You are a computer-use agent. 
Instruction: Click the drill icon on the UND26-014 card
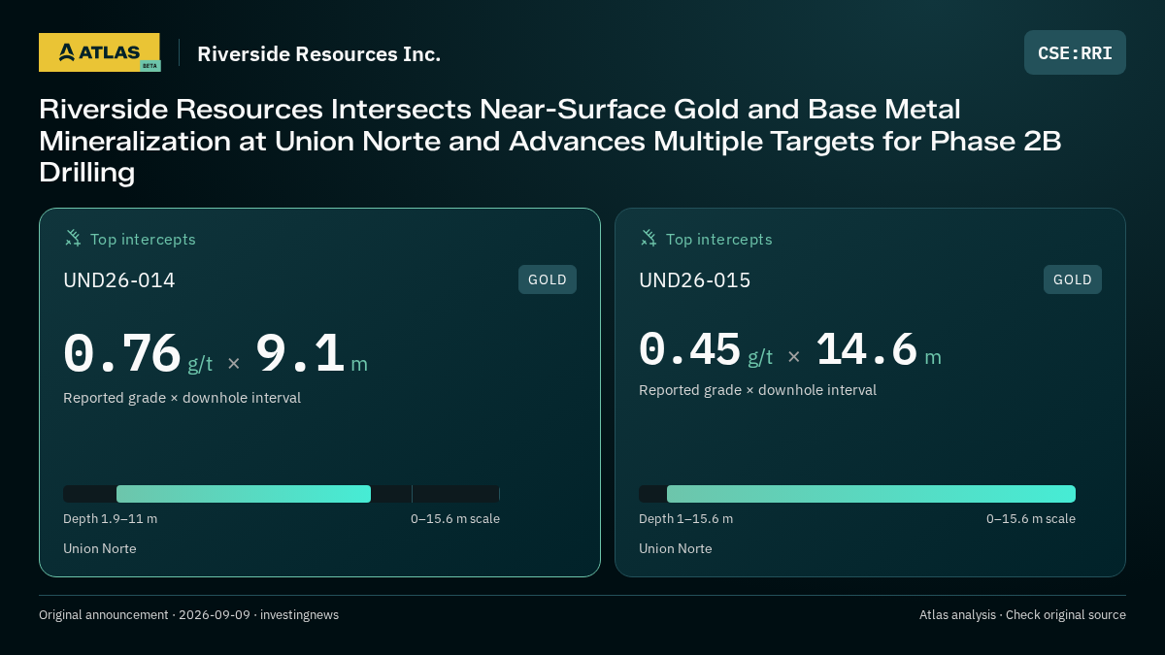(x=73, y=238)
